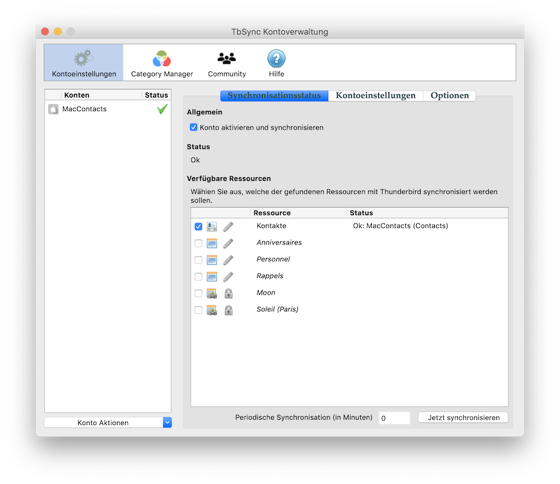Switch to the Kontoeinstellungen tab
This screenshot has width=560, height=484.
pos(376,96)
